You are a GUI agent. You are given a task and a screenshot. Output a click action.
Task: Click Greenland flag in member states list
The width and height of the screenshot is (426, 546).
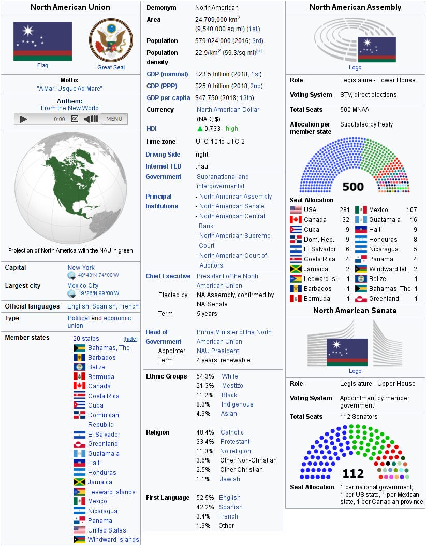79,444
